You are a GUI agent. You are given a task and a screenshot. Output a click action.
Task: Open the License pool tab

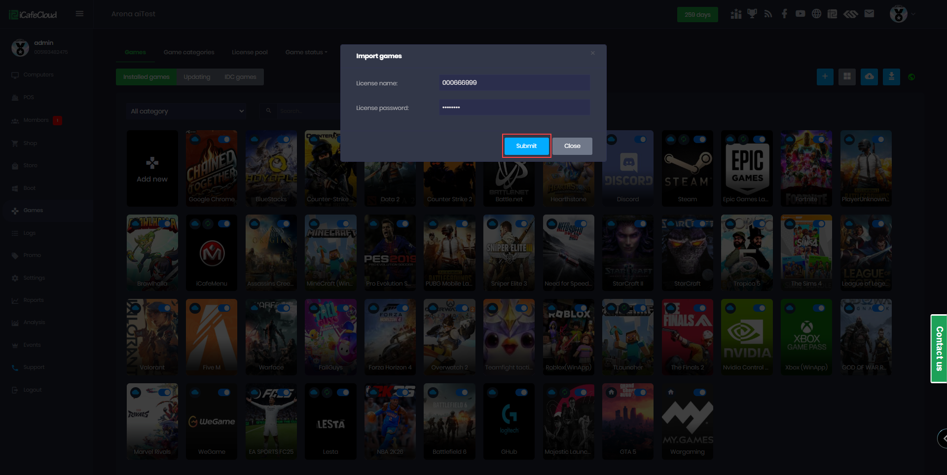tap(250, 52)
